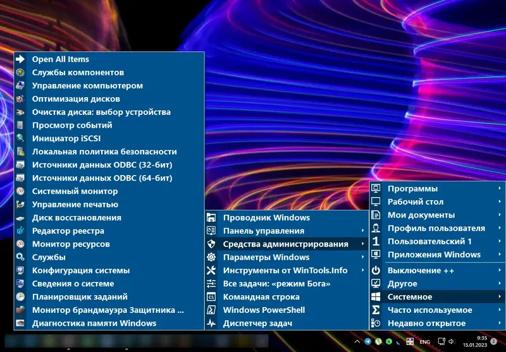Show hidden tray icons chevron
This screenshot has width=506, height=352.
tap(357, 341)
